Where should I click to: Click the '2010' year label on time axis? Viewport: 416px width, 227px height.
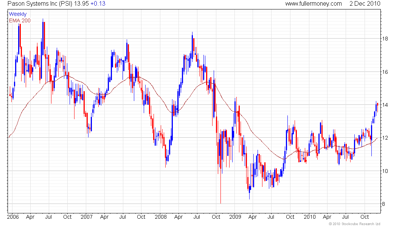coord(310,217)
